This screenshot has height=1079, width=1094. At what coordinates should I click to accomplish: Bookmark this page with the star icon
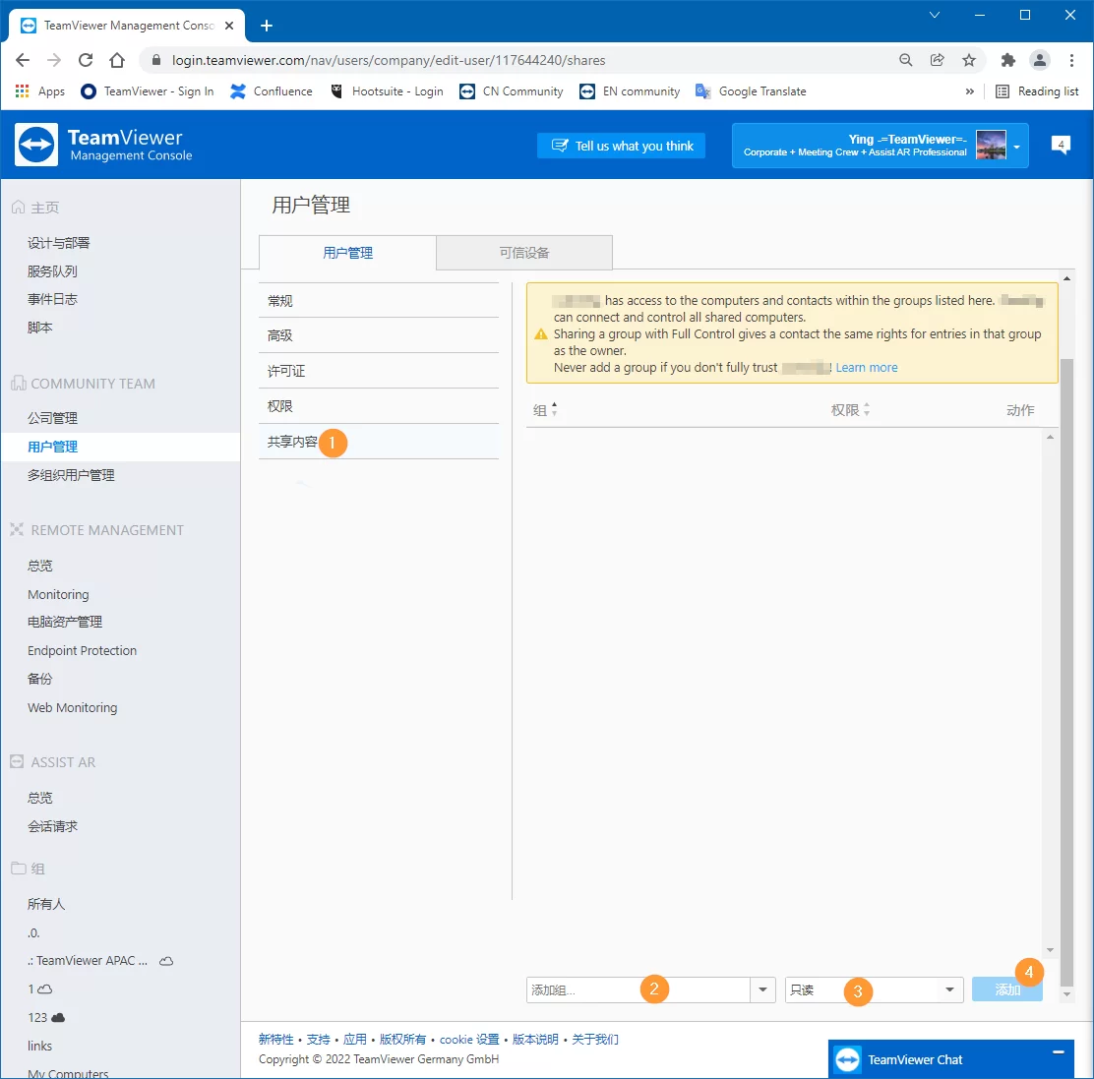pyautogui.click(x=969, y=60)
